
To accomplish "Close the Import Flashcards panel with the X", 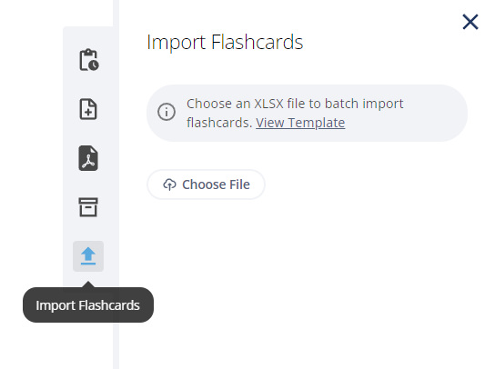I will pyautogui.click(x=470, y=22).
